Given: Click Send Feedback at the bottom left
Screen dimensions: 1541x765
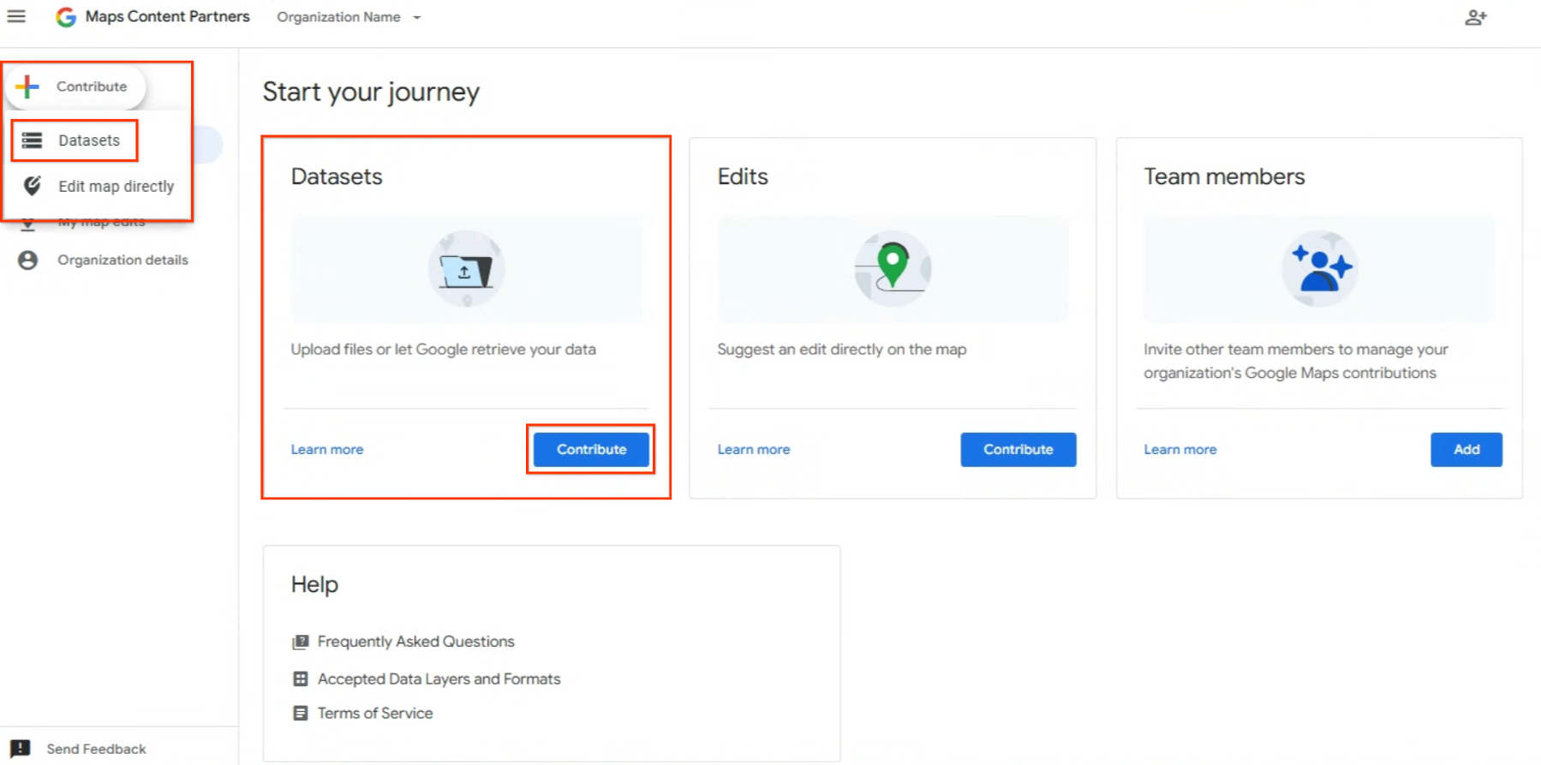Looking at the screenshot, I should click(96, 749).
